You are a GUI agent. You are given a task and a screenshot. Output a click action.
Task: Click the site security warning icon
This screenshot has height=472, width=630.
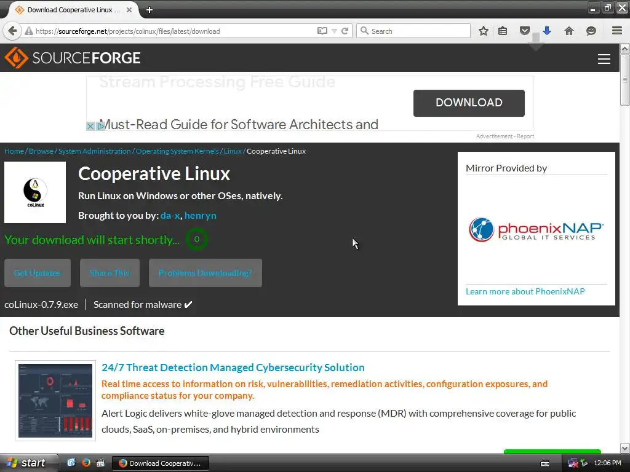28,31
